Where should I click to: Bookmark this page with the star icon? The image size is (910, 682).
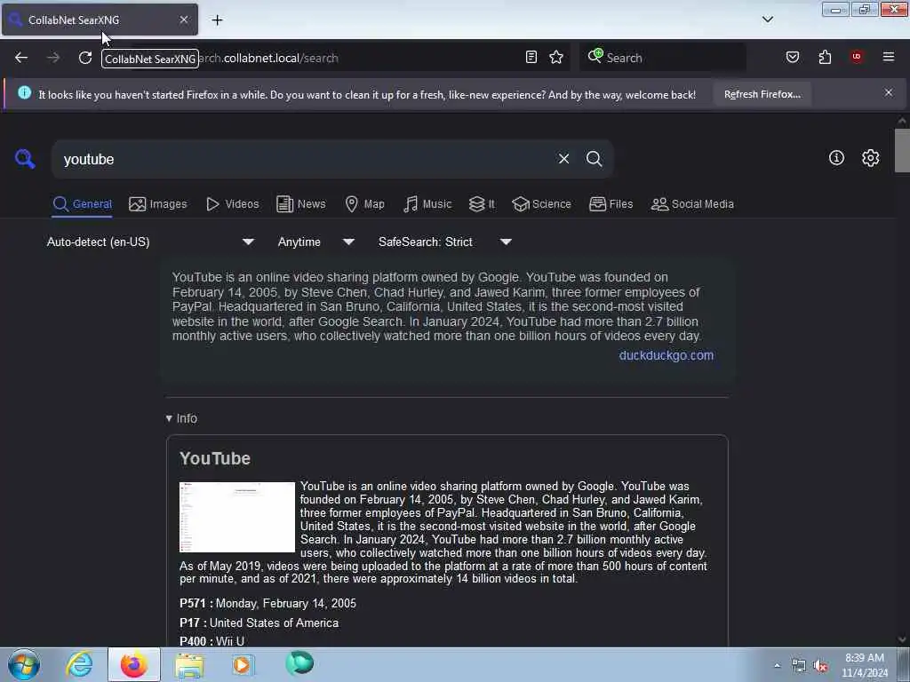tap(556, 57)
